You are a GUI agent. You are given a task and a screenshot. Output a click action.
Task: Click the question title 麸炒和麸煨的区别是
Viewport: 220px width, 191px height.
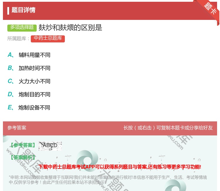coord(70,27)
